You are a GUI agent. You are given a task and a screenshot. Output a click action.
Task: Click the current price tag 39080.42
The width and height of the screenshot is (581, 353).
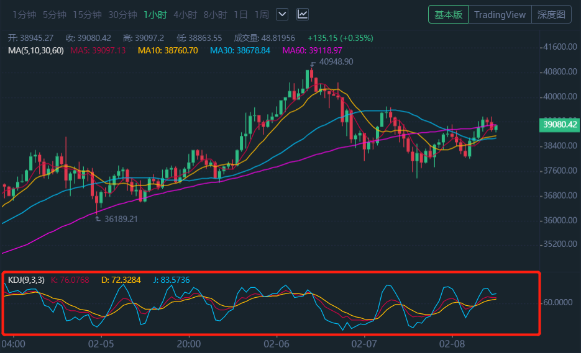560,125
